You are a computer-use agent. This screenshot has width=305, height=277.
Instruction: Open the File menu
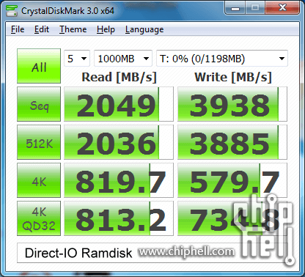pyautogui.click(x=18, y=29)
